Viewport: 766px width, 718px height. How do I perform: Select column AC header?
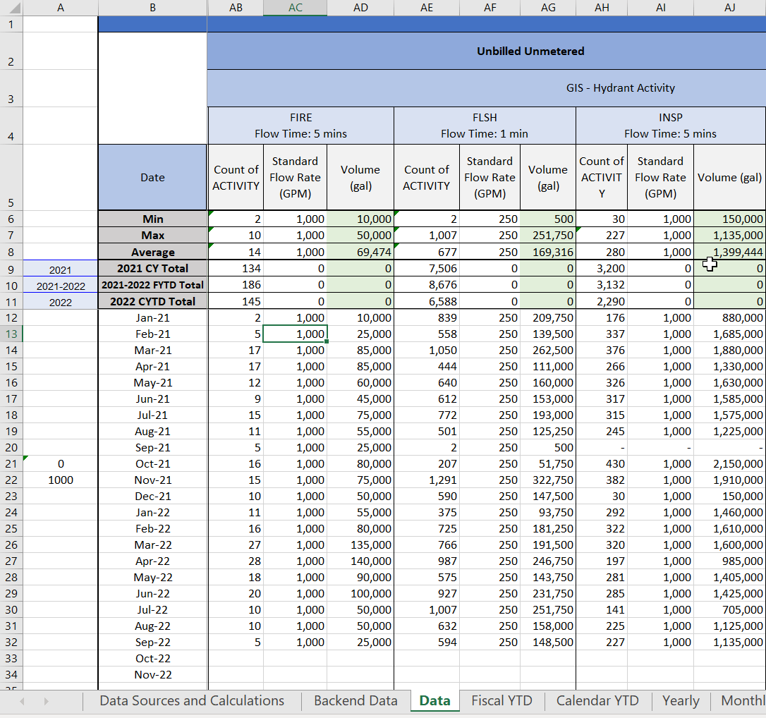[x=295, y=7]
